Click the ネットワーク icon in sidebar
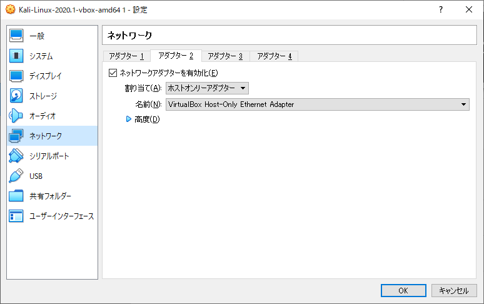This screenshot has height=304, width=484. pyautogui.click(x=16, y=136)
